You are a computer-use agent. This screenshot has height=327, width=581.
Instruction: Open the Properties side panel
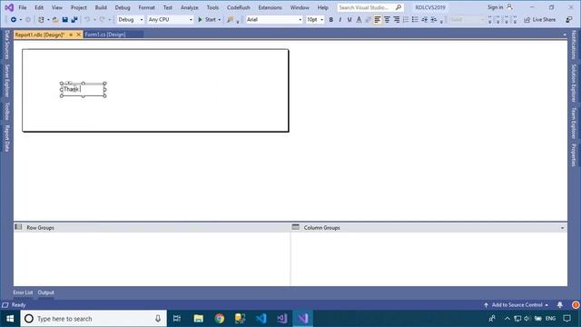574,155
